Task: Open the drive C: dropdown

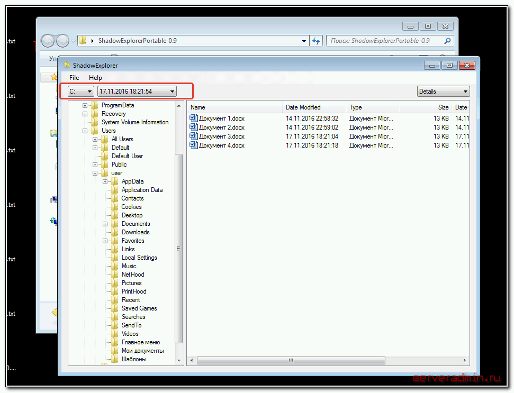Action: (x=81, y=92)
